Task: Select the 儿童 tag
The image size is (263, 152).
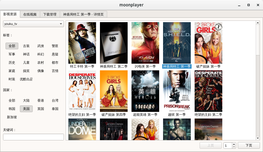Action: click(26, 63)
